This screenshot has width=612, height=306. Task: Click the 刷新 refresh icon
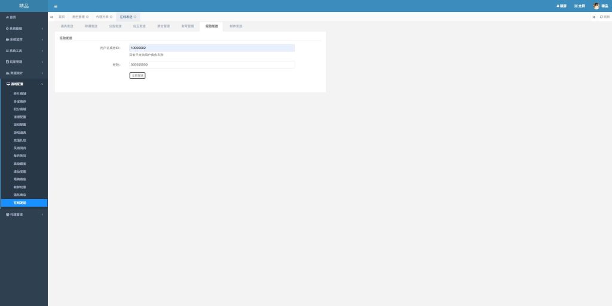605,17
